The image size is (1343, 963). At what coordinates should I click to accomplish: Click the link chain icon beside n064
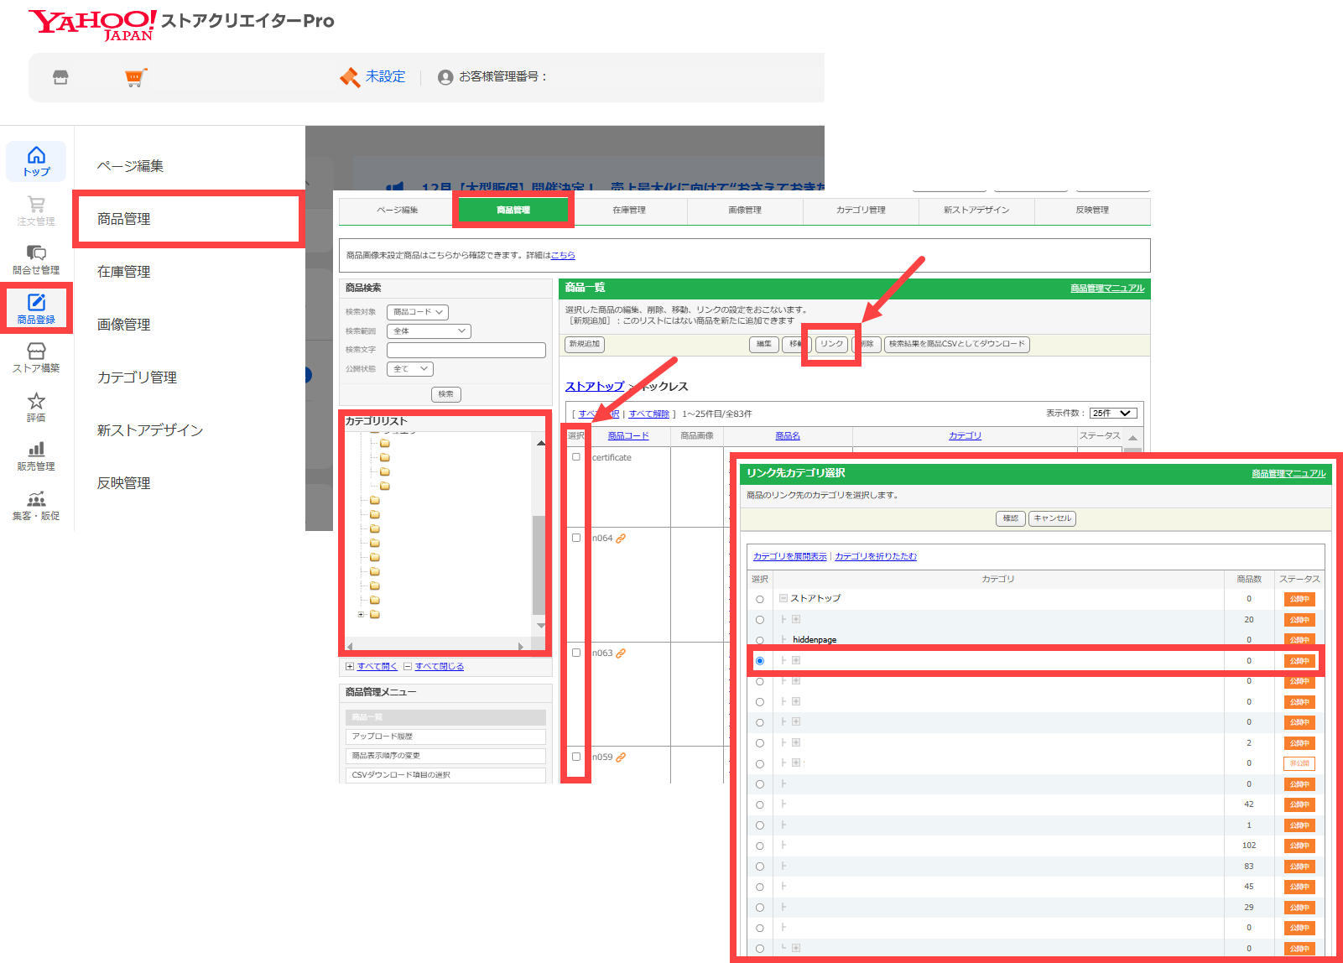pos(621,539)
